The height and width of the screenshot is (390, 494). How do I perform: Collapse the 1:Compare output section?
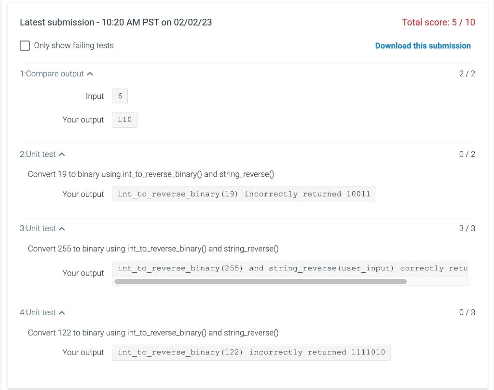coord(56,74)
